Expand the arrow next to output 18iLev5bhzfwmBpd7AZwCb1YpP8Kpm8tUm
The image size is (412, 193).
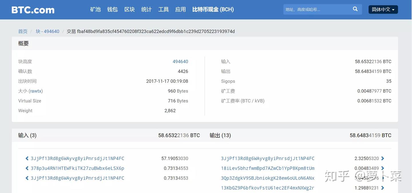click(383, 168)
